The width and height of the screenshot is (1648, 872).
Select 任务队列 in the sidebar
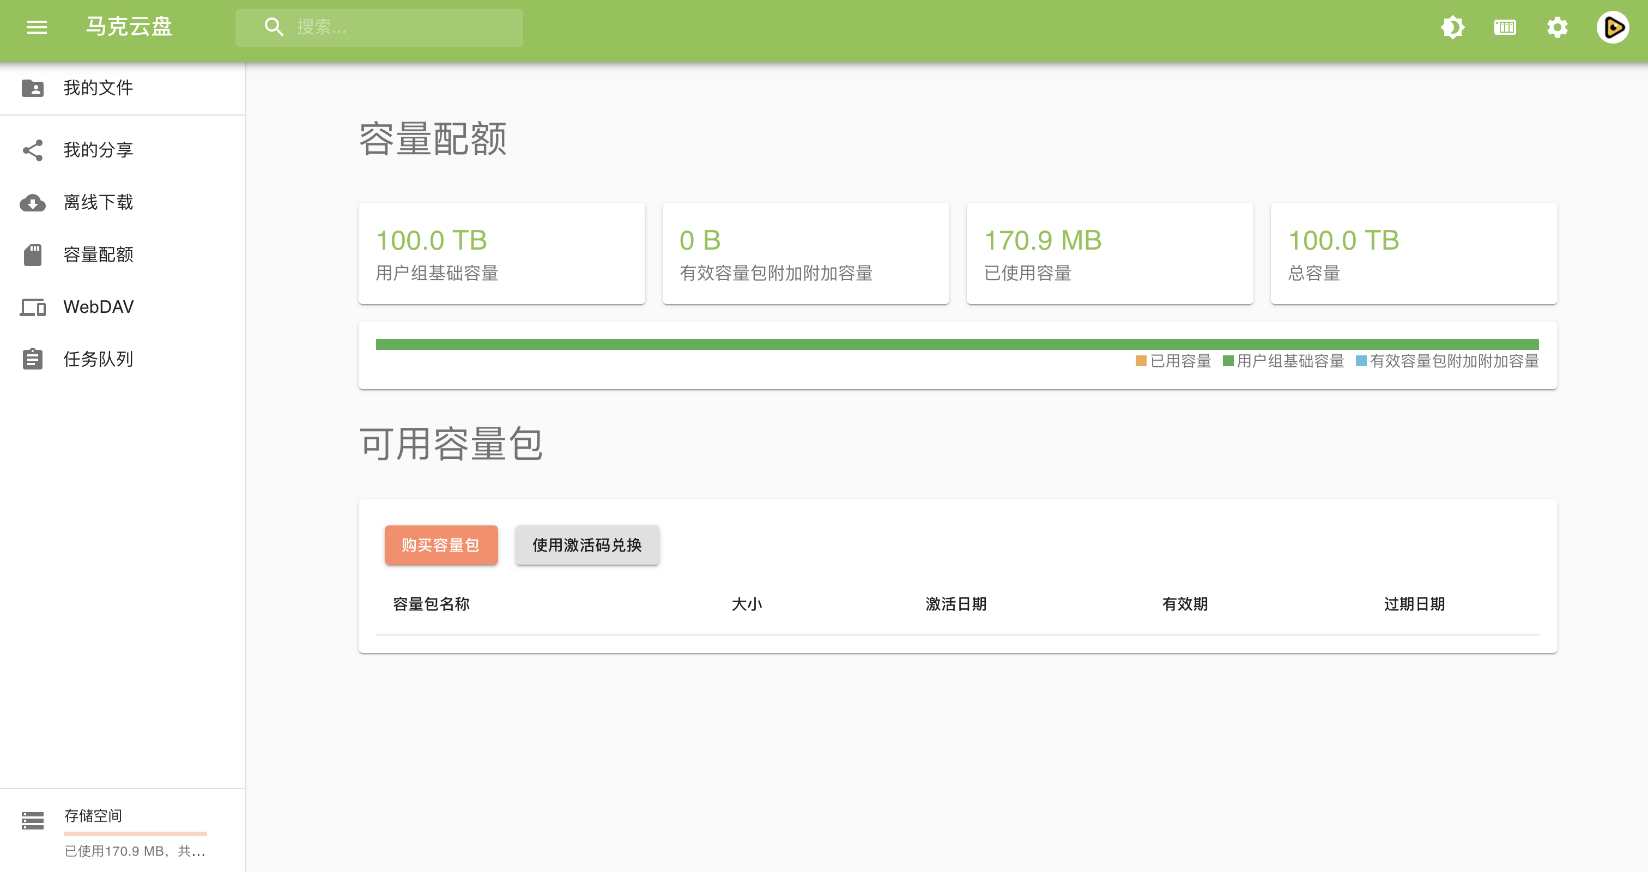click(98, 360)
